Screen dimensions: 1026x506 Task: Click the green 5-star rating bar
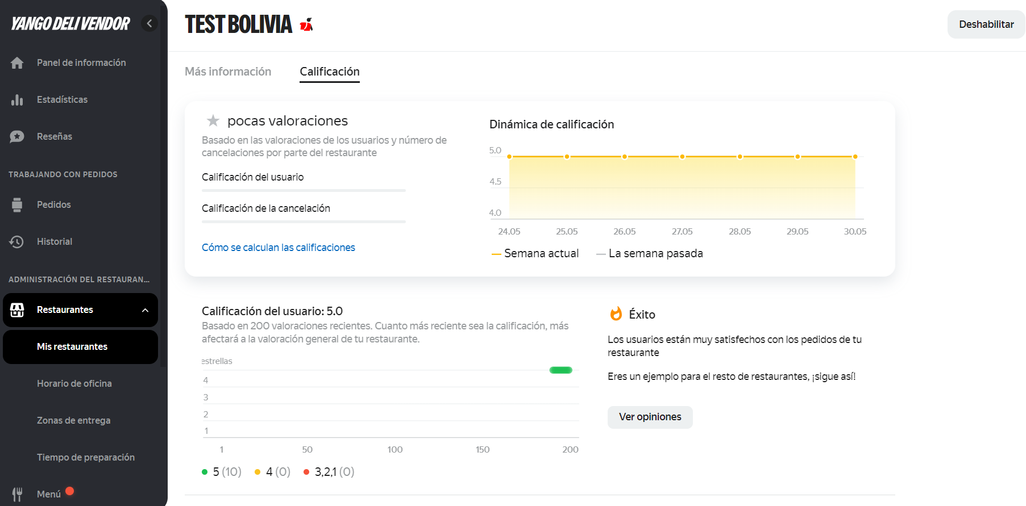tap(560, 370)
